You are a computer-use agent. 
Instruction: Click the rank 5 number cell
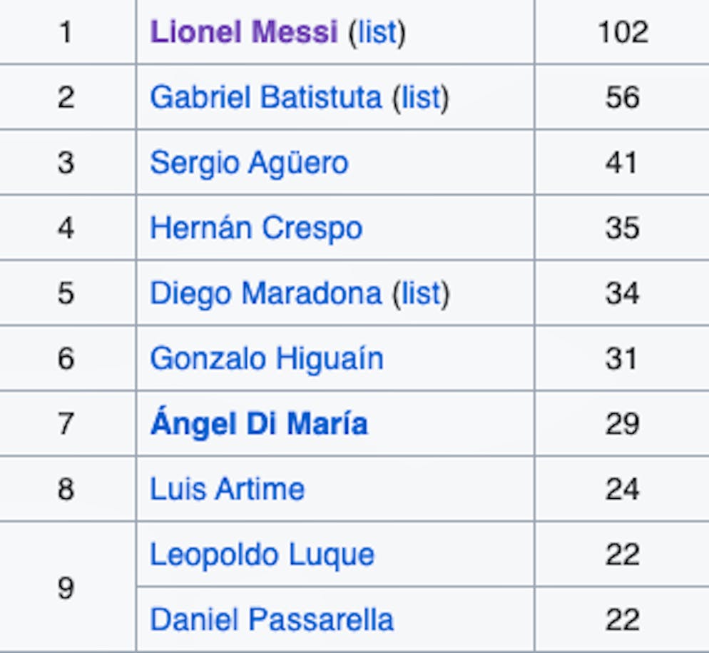pos(66,293)
